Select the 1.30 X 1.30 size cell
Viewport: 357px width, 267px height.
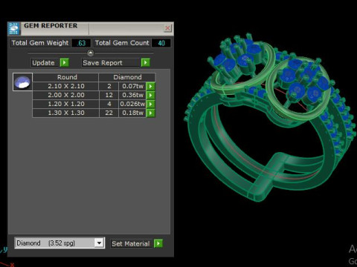click(x=65, y=113)
